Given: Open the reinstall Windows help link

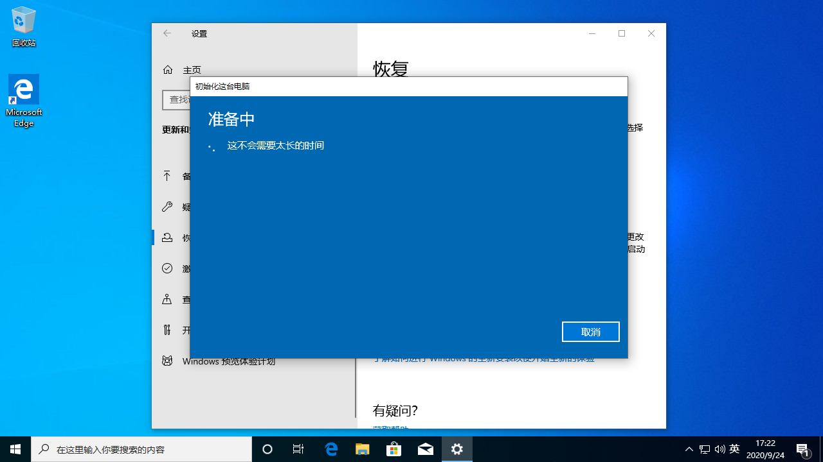Looking at the screenshot, I should pos(484,360).
